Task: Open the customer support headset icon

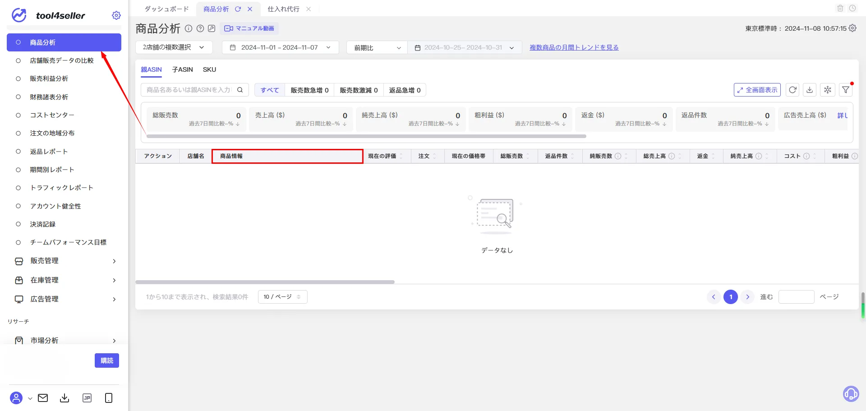Action: pos(851,394)
